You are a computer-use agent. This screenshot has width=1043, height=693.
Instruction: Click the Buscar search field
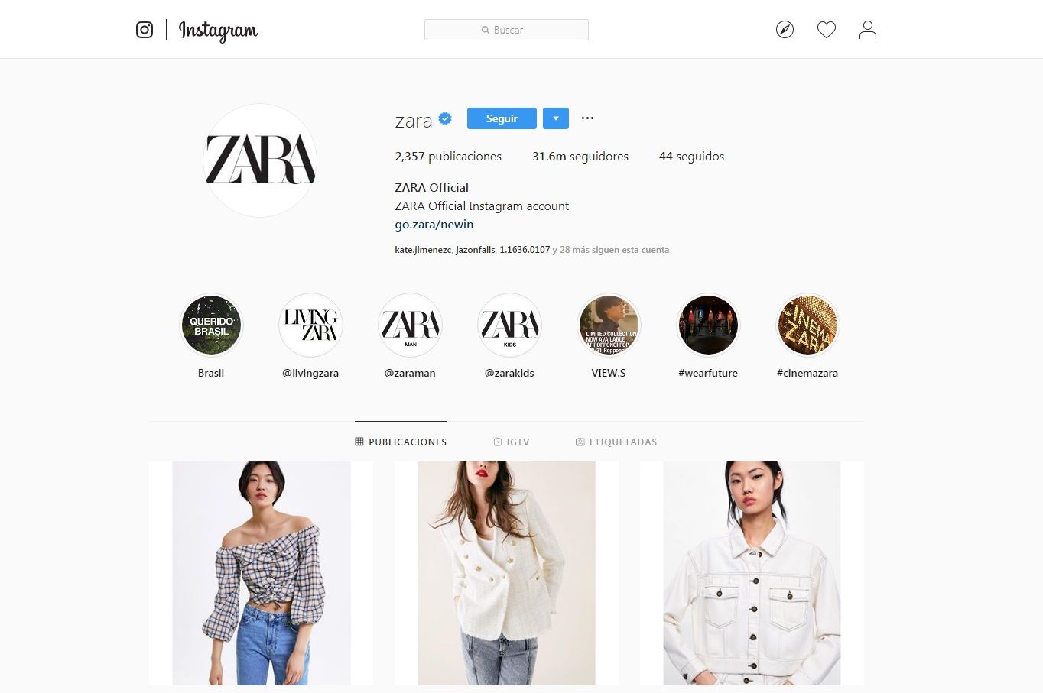click(x=506, y=30)
